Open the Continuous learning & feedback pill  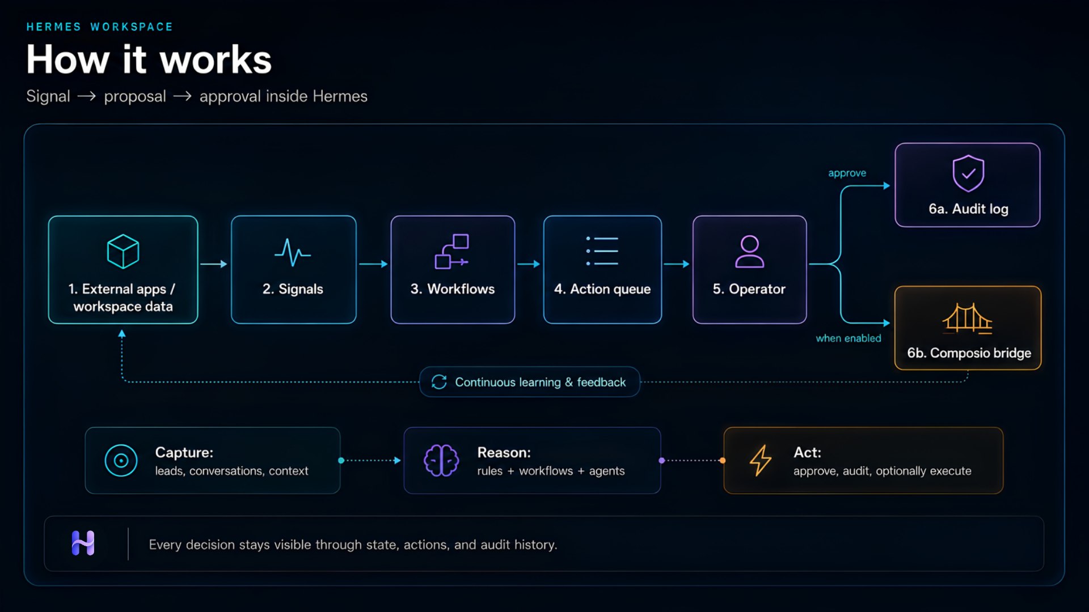coord(530,382)
